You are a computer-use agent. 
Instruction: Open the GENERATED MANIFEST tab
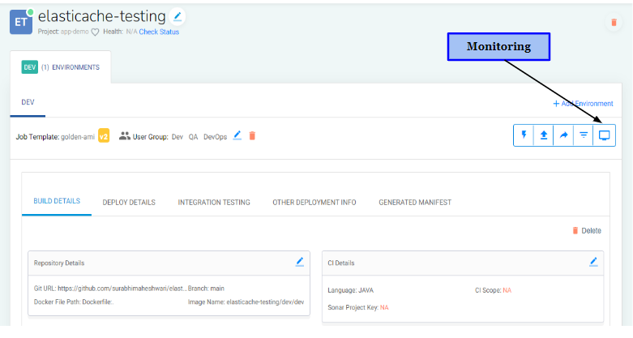(x=415, y=203)
